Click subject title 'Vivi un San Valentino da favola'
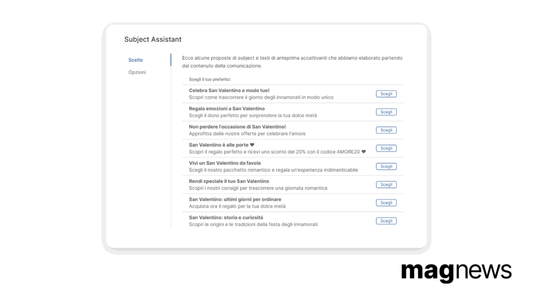The image size is (533, 300). point(225,163)
